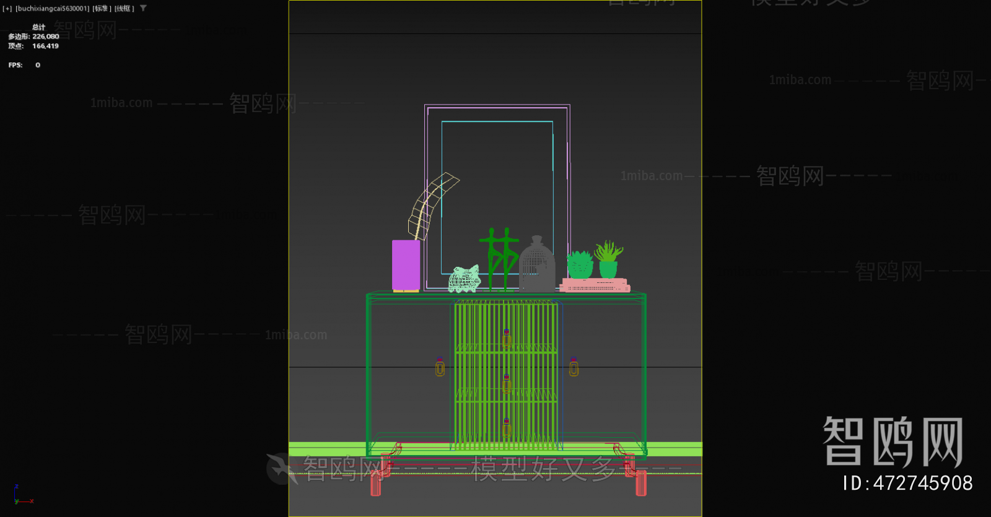
Task: Select the red right cabinet leg
Action: tap(640, 482)
